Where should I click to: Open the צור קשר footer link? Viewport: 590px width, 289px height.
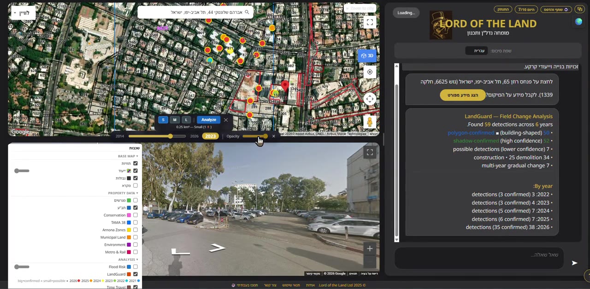click(270, 285)
